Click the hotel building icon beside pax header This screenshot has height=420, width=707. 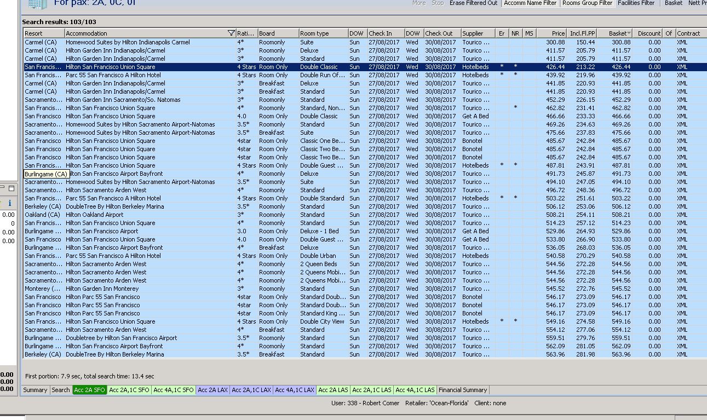coord(37,4)
